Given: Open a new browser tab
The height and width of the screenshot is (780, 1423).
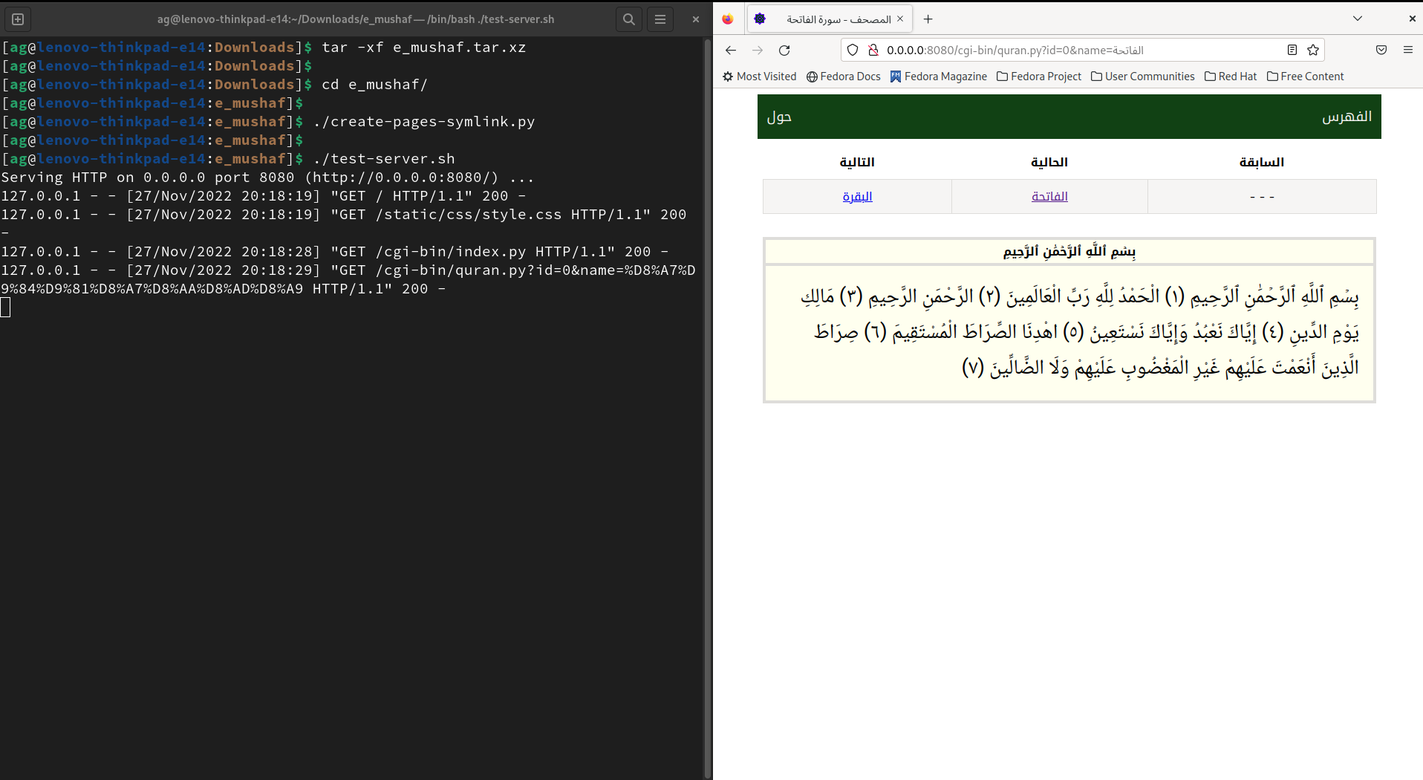Looking at the screenshot, I should (x=928, y=19).
